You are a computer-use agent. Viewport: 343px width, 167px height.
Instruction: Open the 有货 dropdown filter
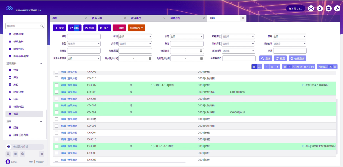(x=135, y=36)
